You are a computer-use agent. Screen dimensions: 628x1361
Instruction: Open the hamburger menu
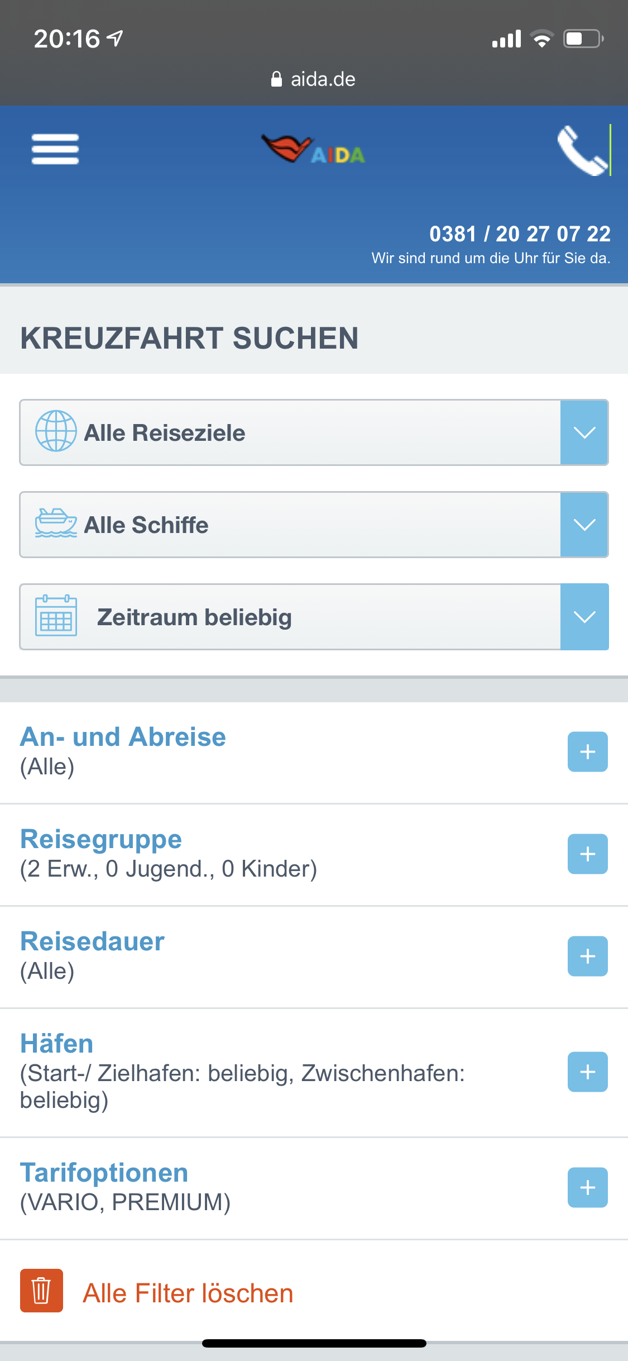pos(55,149)
